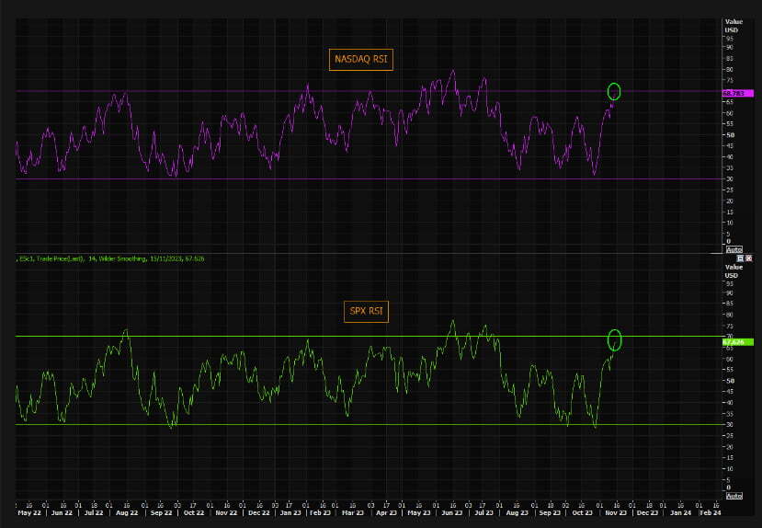Close the SPX RSI chart pane
Image resolution: width=762 pixels, height=528 pixels.
(x=749, y=258)
